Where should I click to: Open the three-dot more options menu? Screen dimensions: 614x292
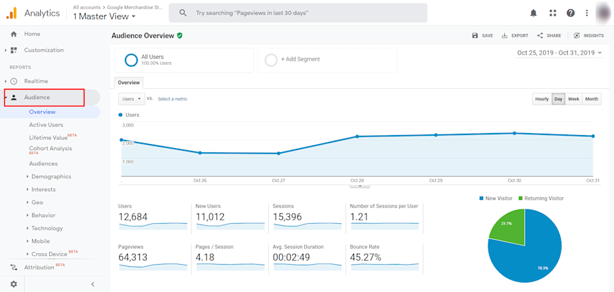coord(587,13)
